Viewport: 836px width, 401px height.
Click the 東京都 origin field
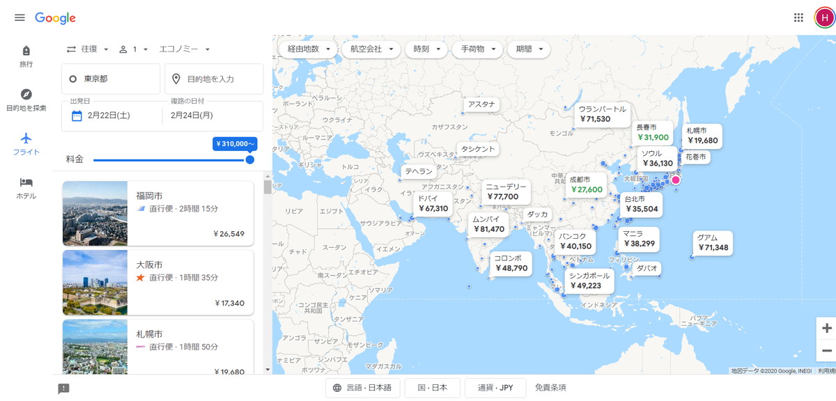111,79
